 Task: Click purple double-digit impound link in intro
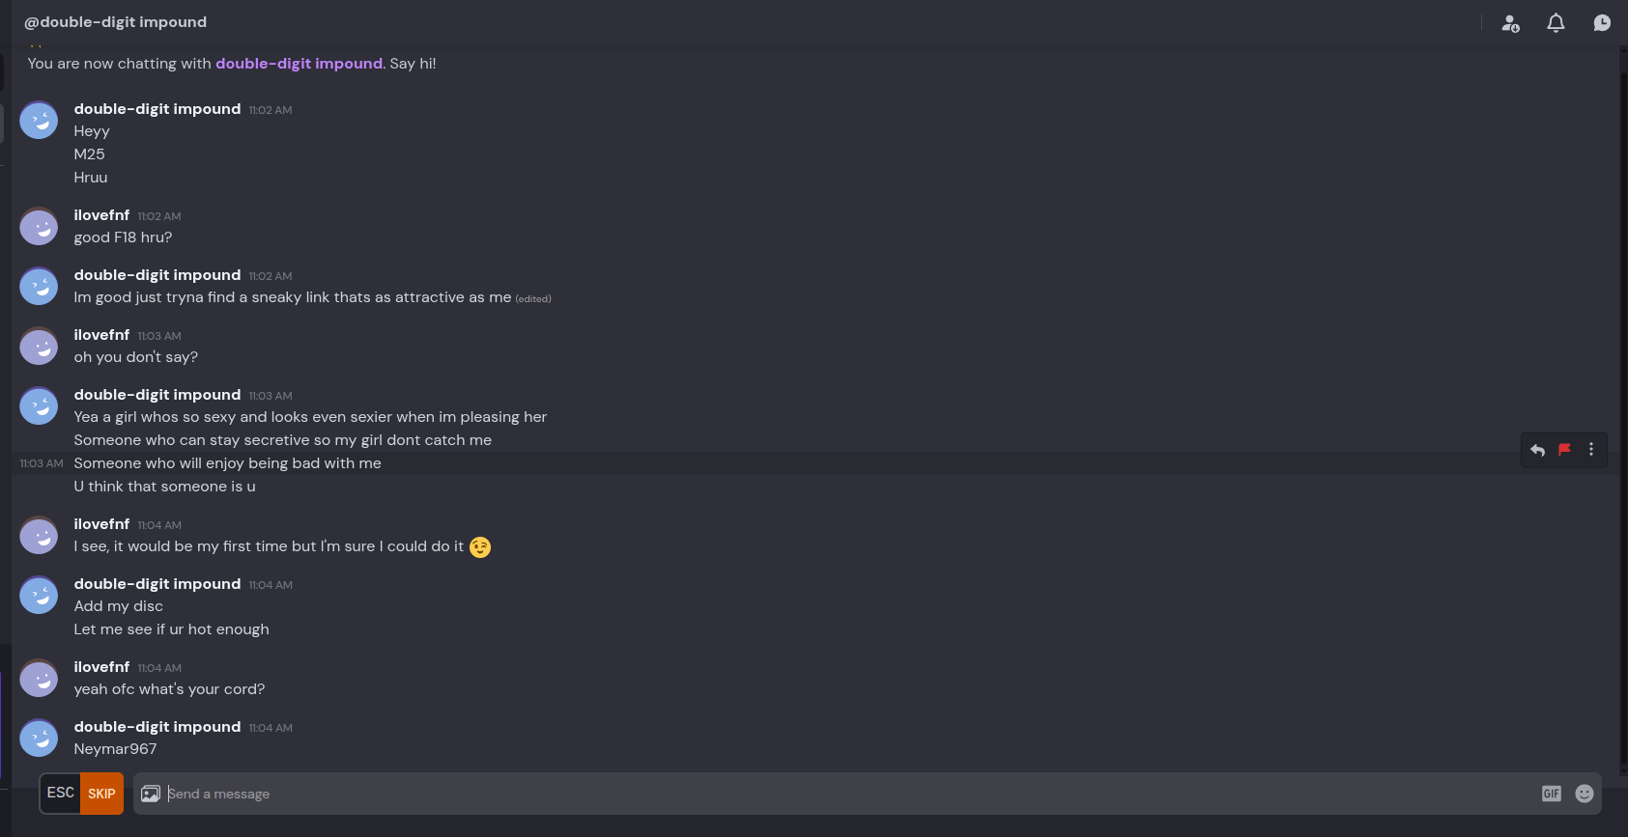[299, 64]
